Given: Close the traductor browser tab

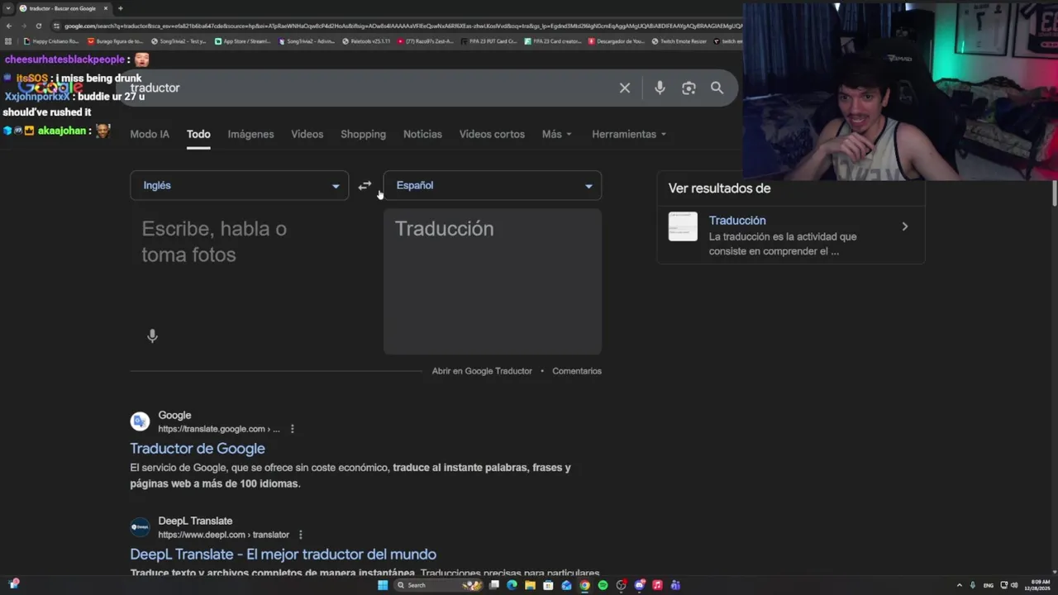Looking at the screenshot, I should pyautogui.click(x=106, y=8).
